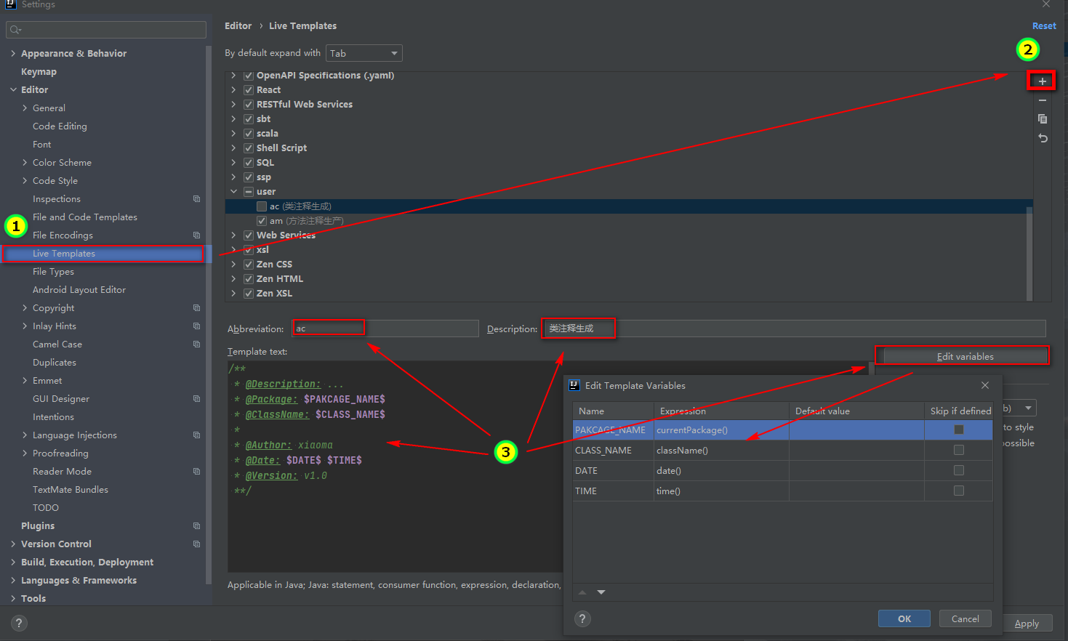This screenshot has height=641, width=1068.
Task: Click project-level icon beside Version Control
Action: coord(196,544)
